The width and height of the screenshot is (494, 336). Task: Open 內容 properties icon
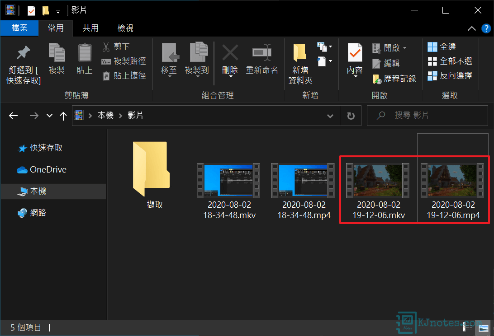(355, 53)
